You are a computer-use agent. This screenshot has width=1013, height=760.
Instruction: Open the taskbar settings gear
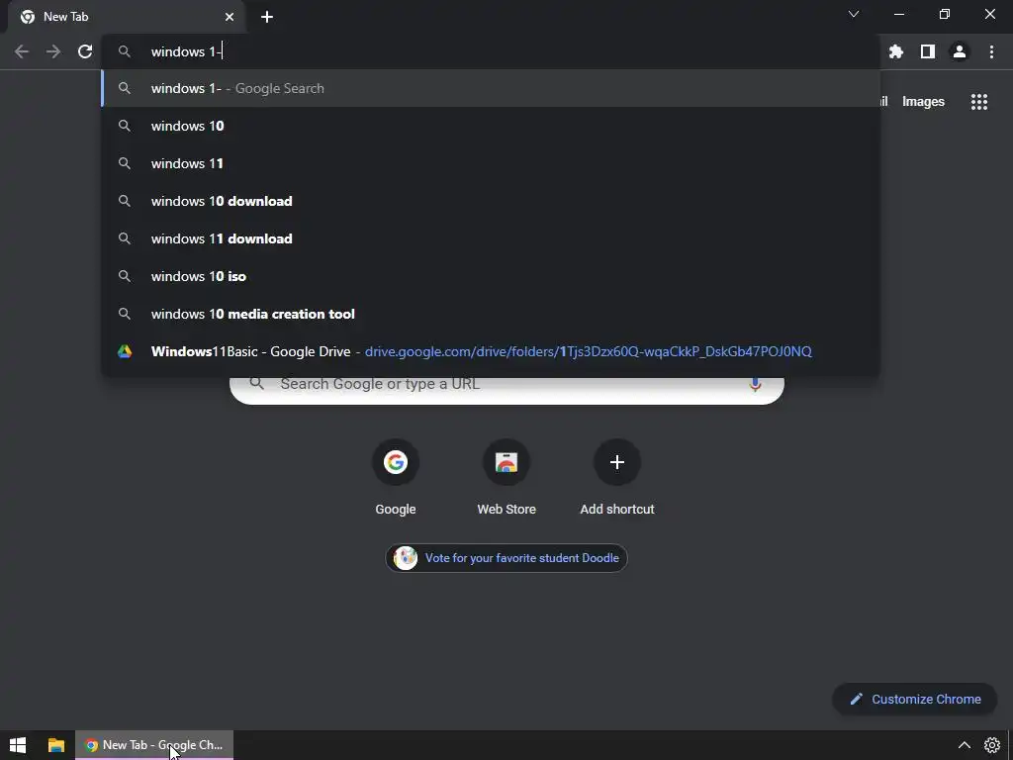[992, 745]
